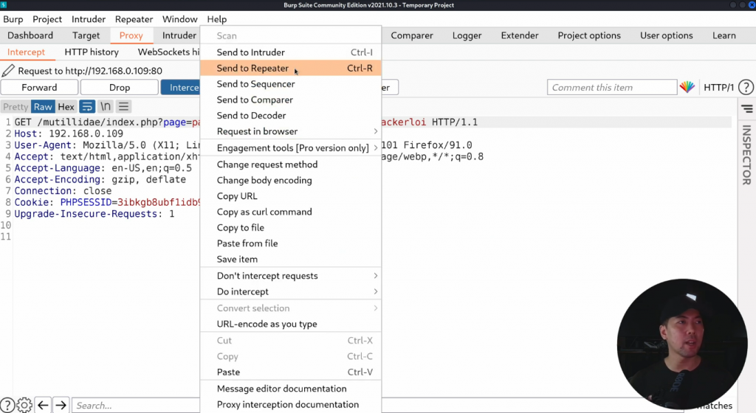This screenshot has height=413, width=756.
Task: Open the HTTP history tab
Action: 92,52
